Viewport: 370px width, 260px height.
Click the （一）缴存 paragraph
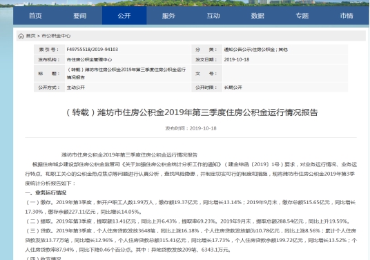(191, 207)
